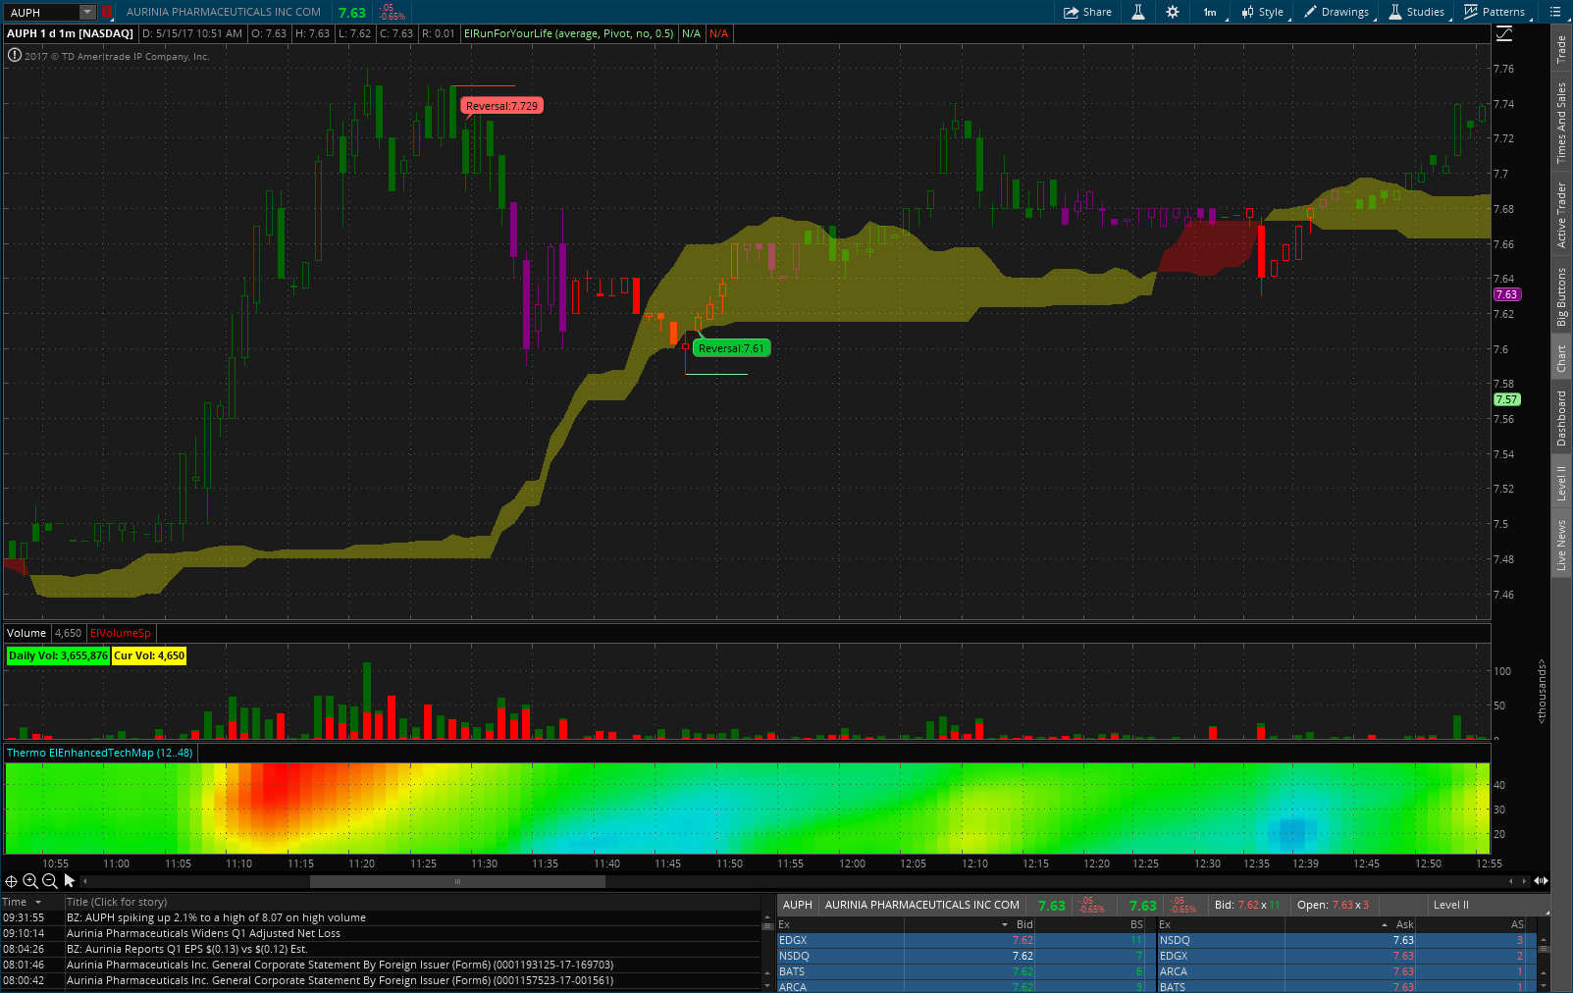The image size is (1573, 993).
Task: Open the Trade side tab
Action: click(x=1561, y=50)
